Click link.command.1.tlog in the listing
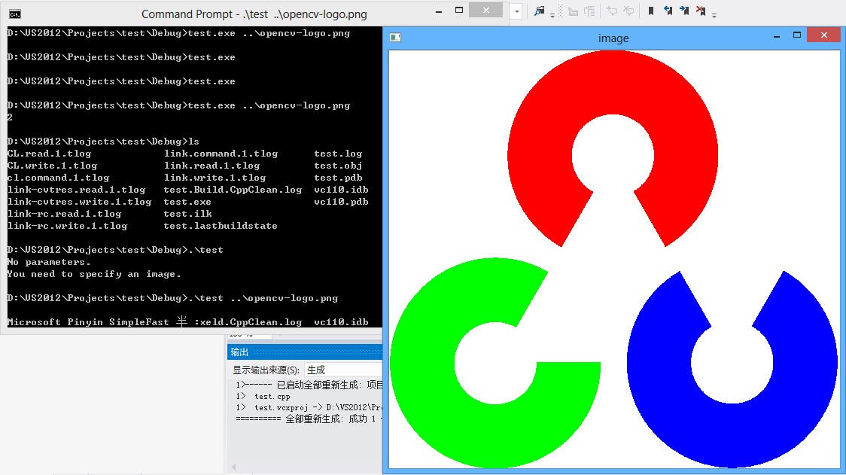Viewport: 846px width, 475px height. pyautogui.click(x=221, y=154)
